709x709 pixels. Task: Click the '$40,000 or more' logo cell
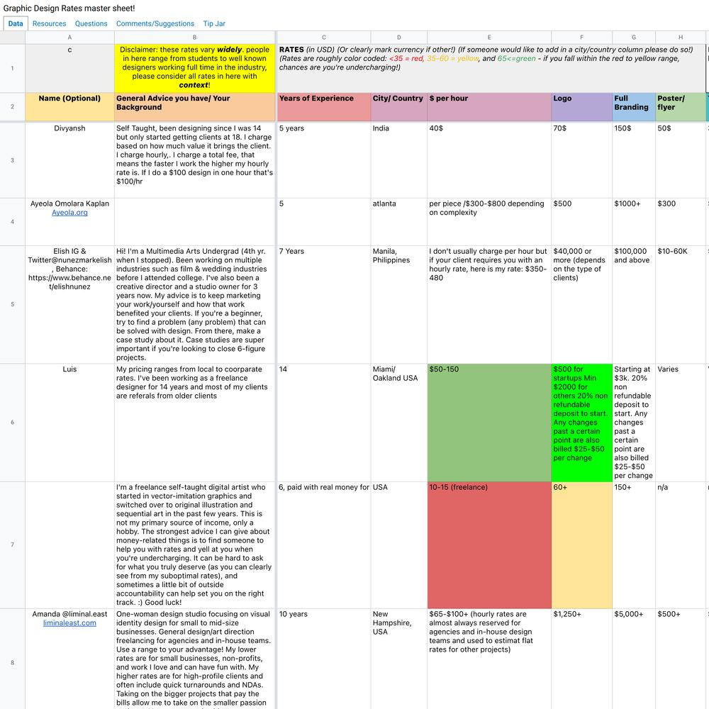pyautogui.click(x=581, y=304)
